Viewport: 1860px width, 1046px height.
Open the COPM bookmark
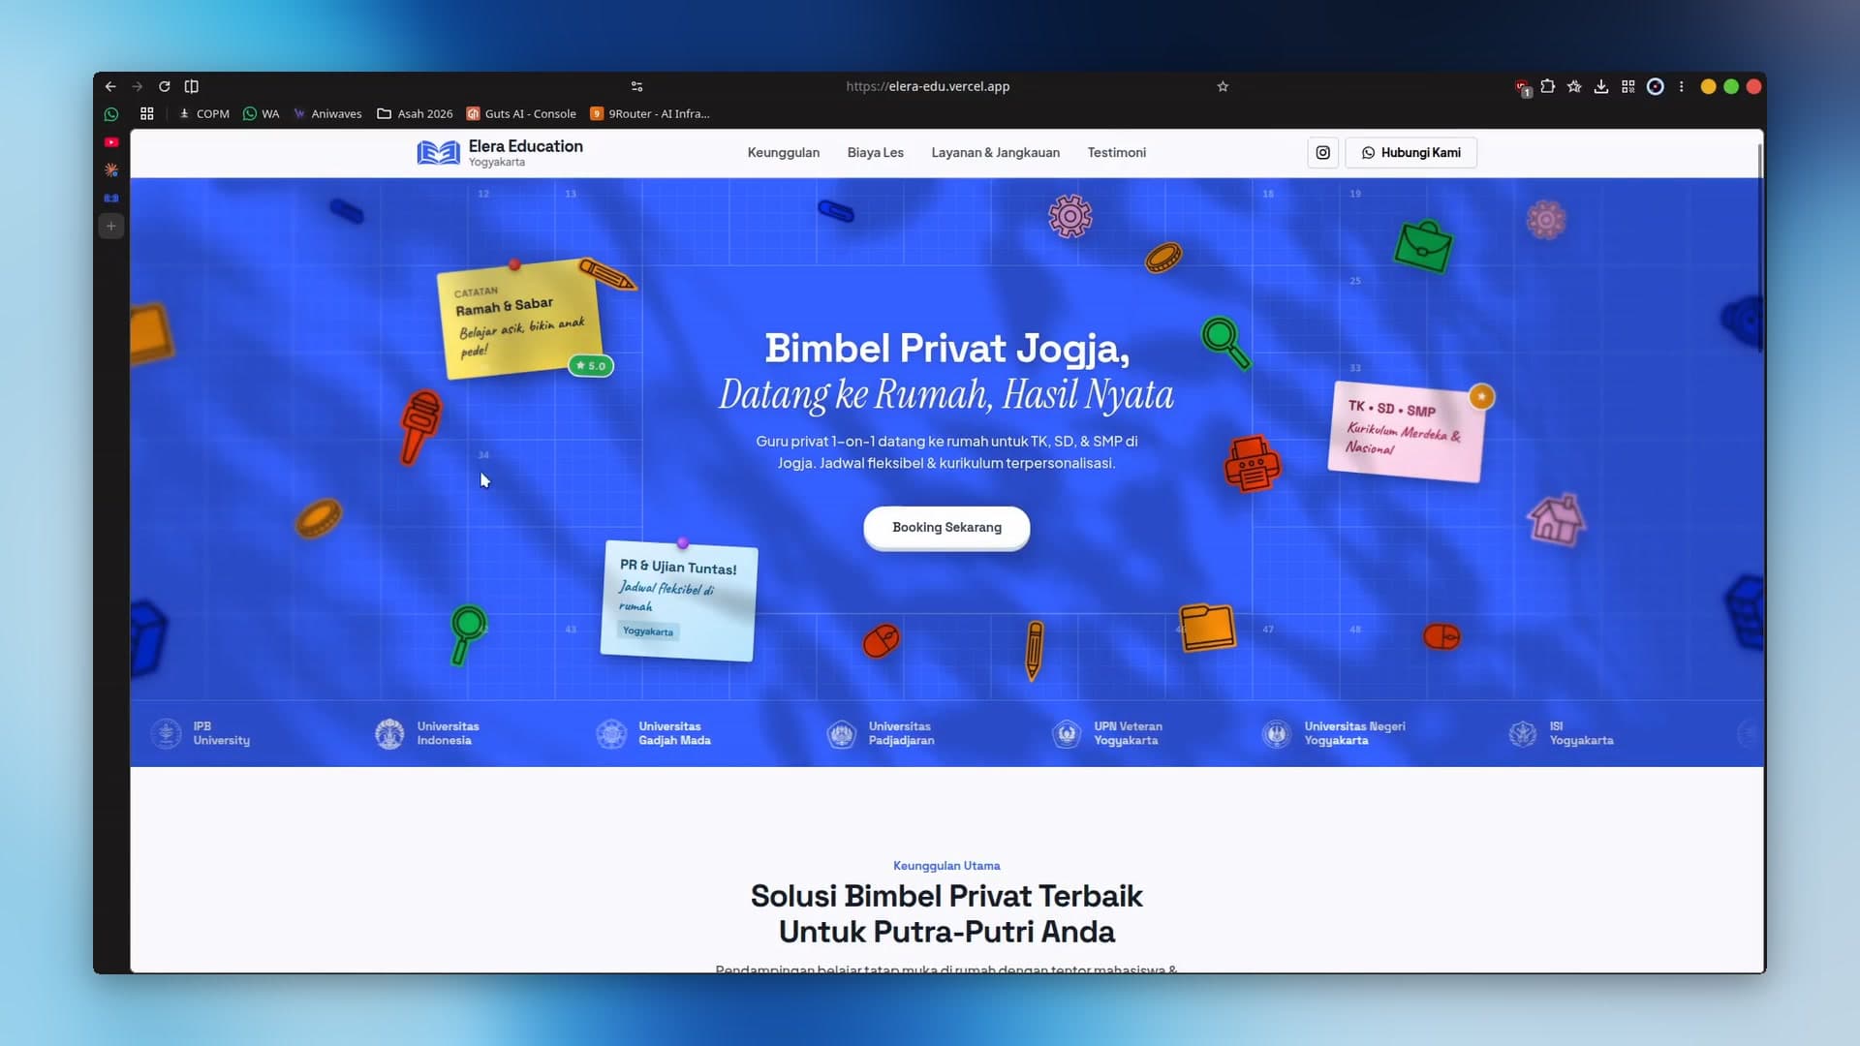tap(204, 113)
